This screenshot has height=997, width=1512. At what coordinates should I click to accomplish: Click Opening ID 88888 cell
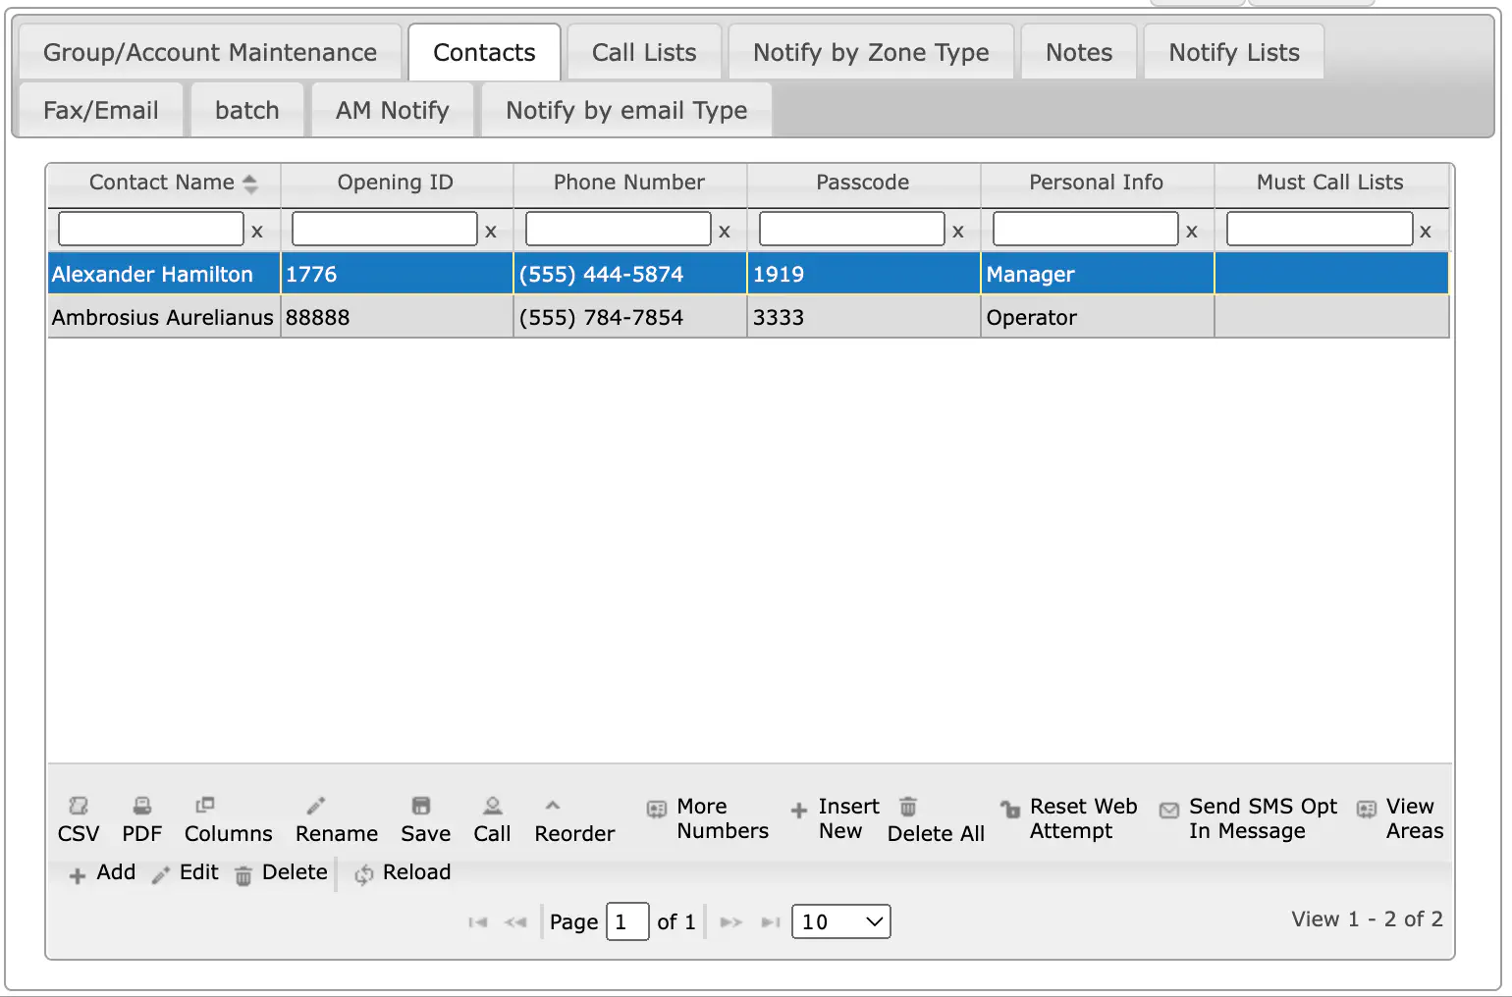click(397, 317)
